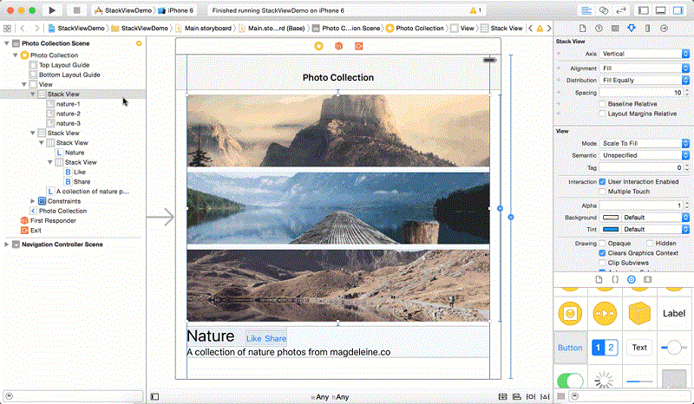Click Main.storyboard in the jump bar
The image size is (694, 404).
(x=210, y=28)
